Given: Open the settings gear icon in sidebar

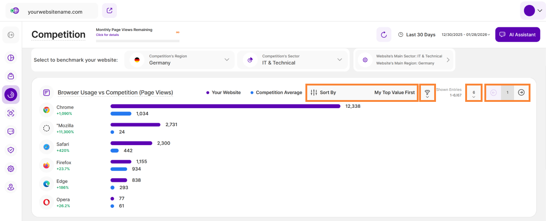Looking at the screenshot, I should [x=11, y=169].
